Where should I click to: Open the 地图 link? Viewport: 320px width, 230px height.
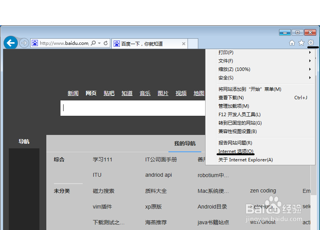click(x=199, y=94)
